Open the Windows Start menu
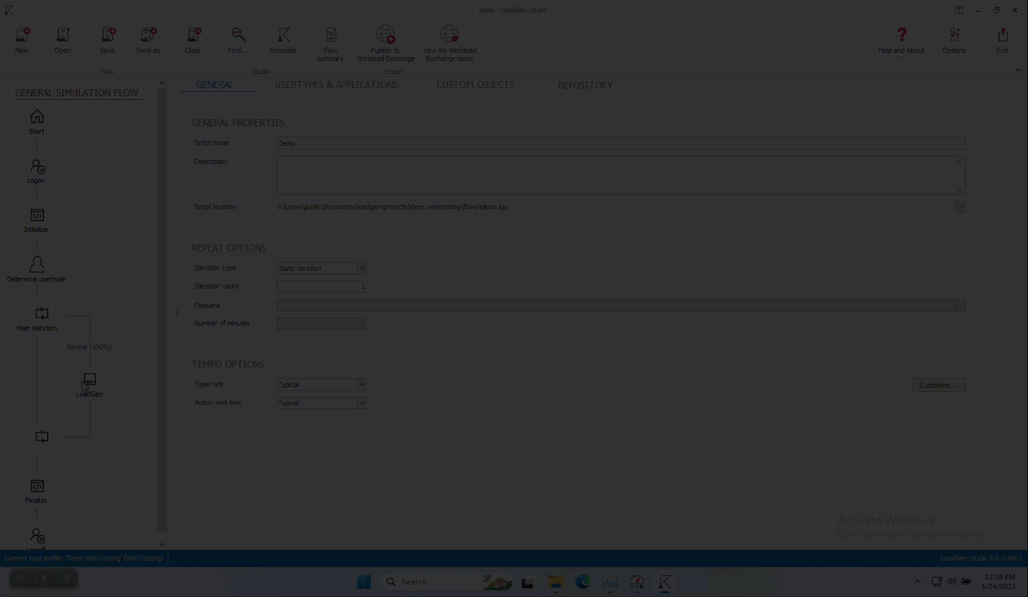Image resolution: width=1028 pixels, height=597 pixels. pyautogui.click(x=364, y=582)
